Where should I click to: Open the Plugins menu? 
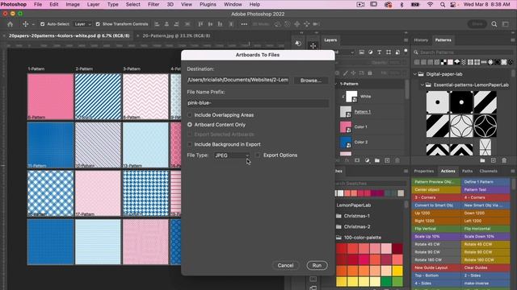point(208,5)
